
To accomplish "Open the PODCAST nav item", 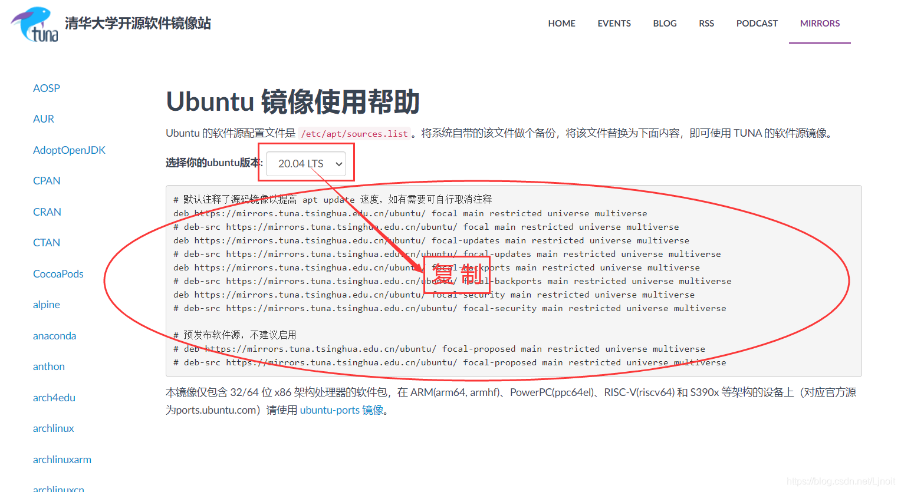I will coord(757,24).
